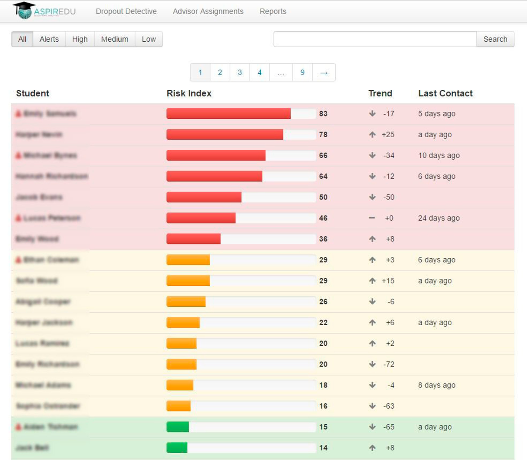
Task: Go to page 3 in pagination
Action: pos(240,72)
